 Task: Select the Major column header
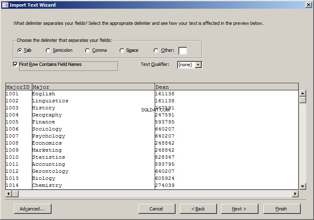[x=93, y=87]
